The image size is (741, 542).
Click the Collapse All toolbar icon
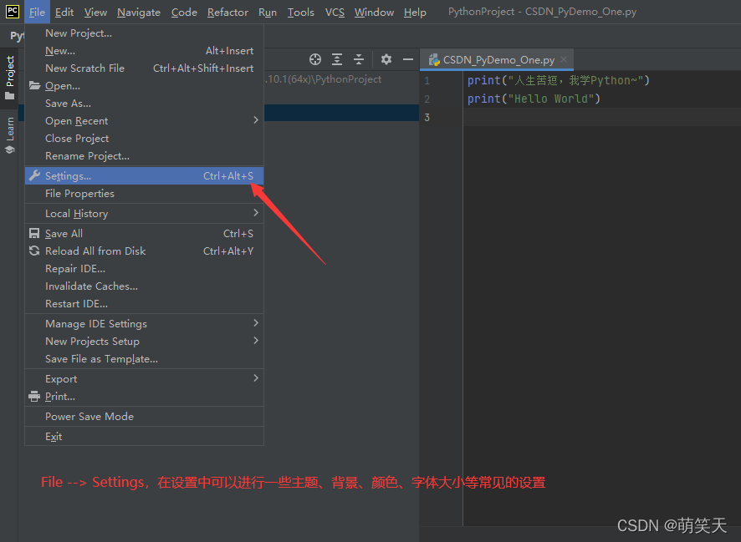click(359, 59)
